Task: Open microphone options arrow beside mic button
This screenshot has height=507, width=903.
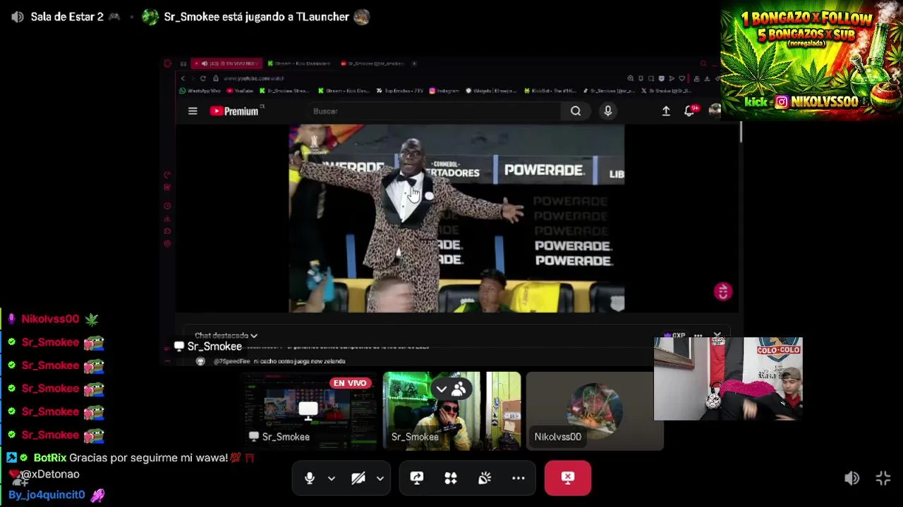Action: pos(332,478)
